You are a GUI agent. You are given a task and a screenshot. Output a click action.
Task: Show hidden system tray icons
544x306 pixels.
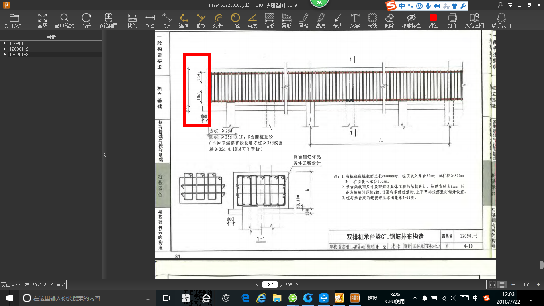pos(415,298)
